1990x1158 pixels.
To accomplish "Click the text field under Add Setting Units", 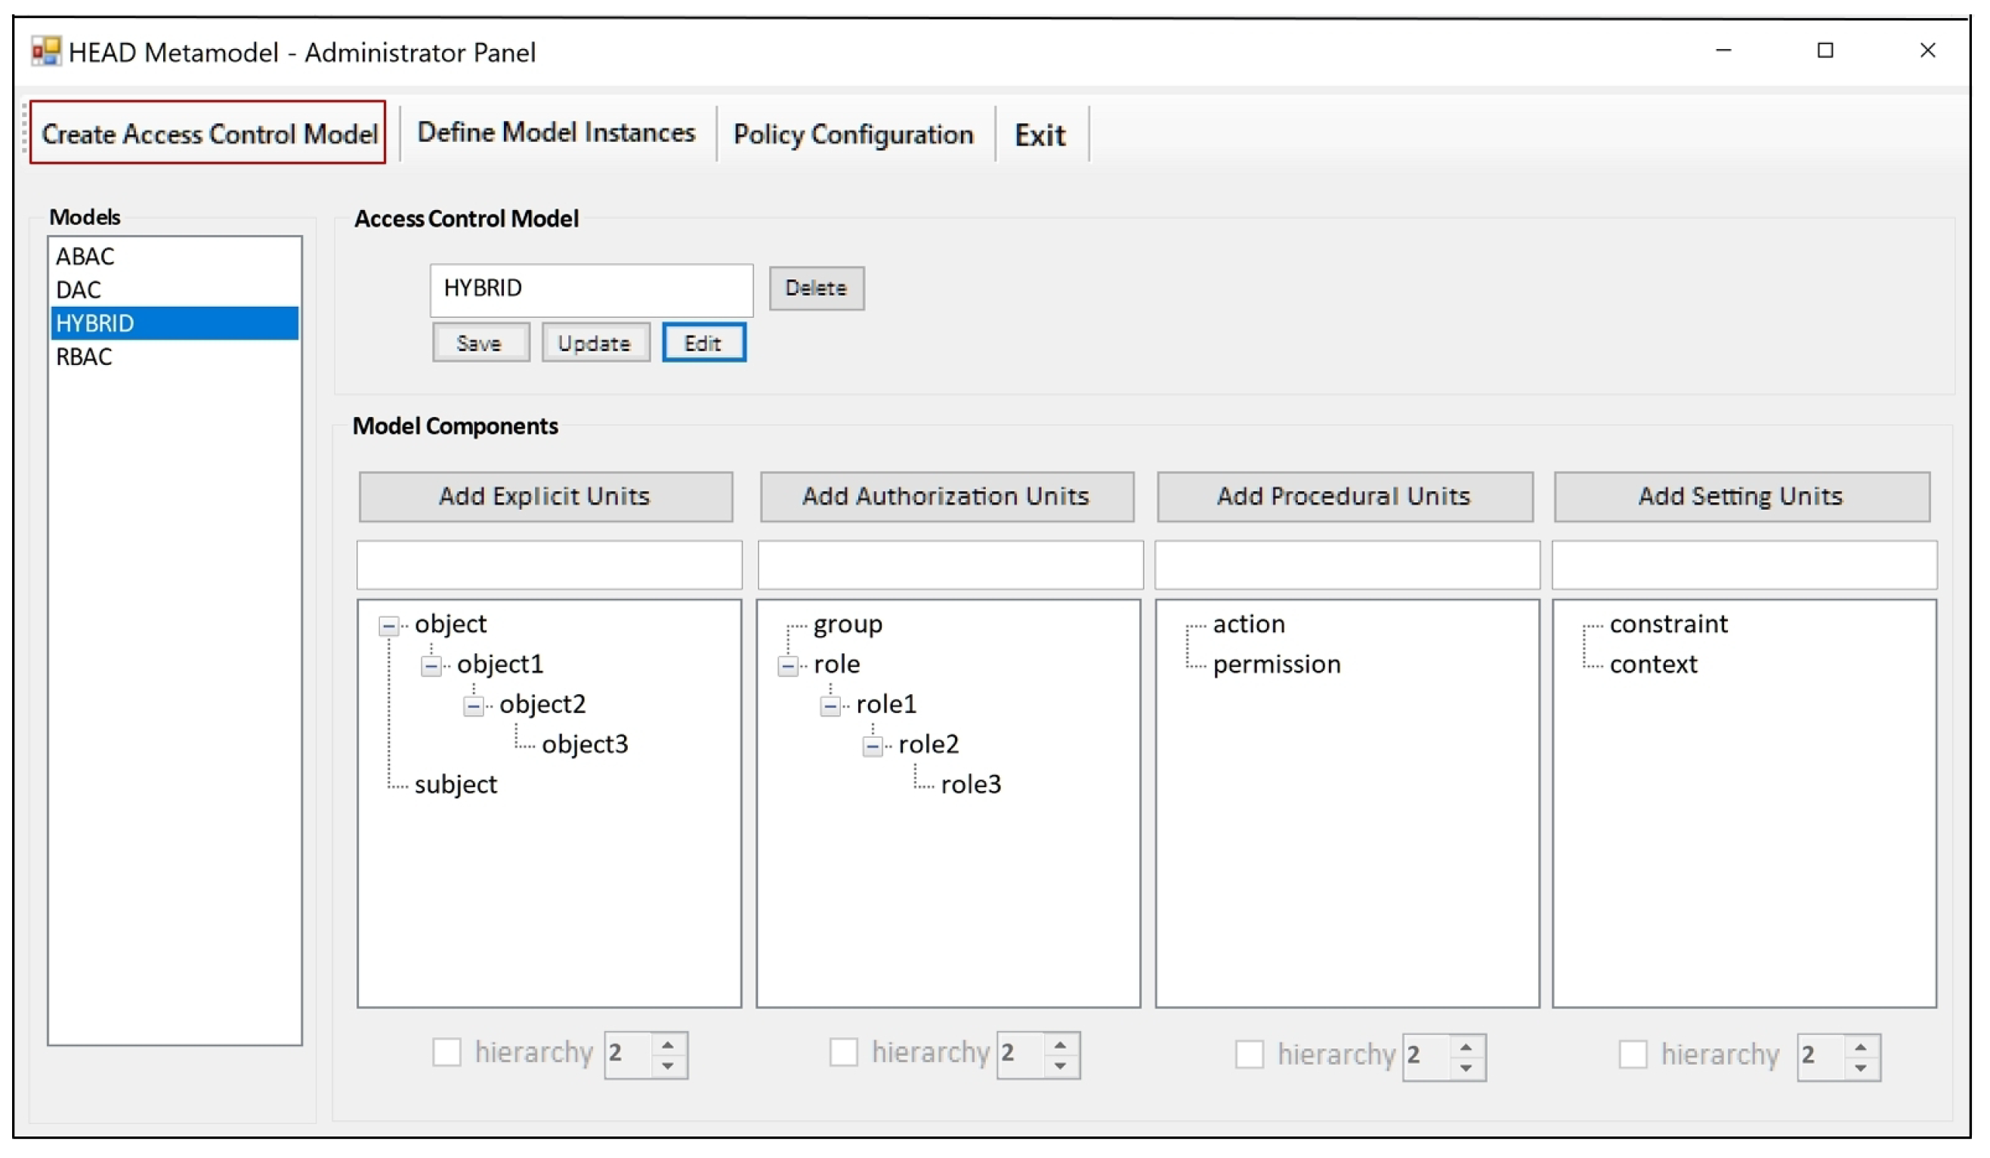I will click(x=1744, y=565).
